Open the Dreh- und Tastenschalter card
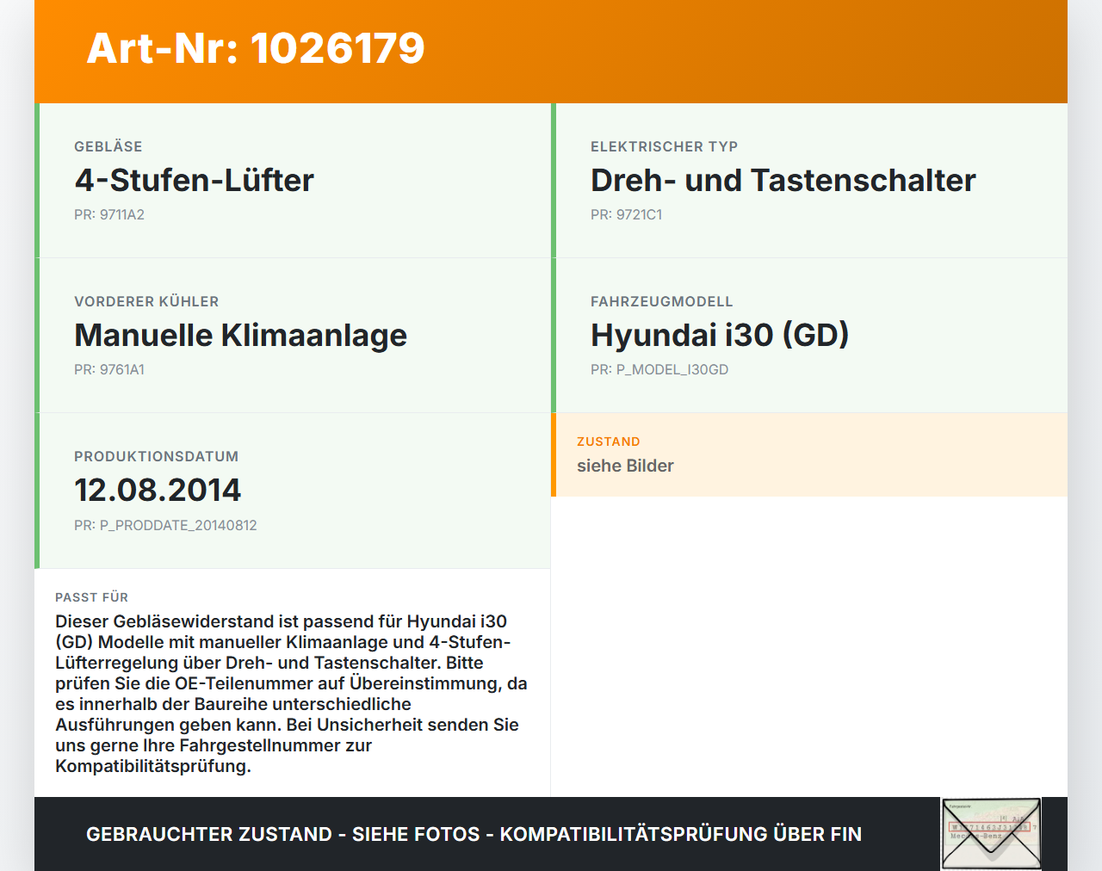The image size is (1102, 871). pos(809,181)
